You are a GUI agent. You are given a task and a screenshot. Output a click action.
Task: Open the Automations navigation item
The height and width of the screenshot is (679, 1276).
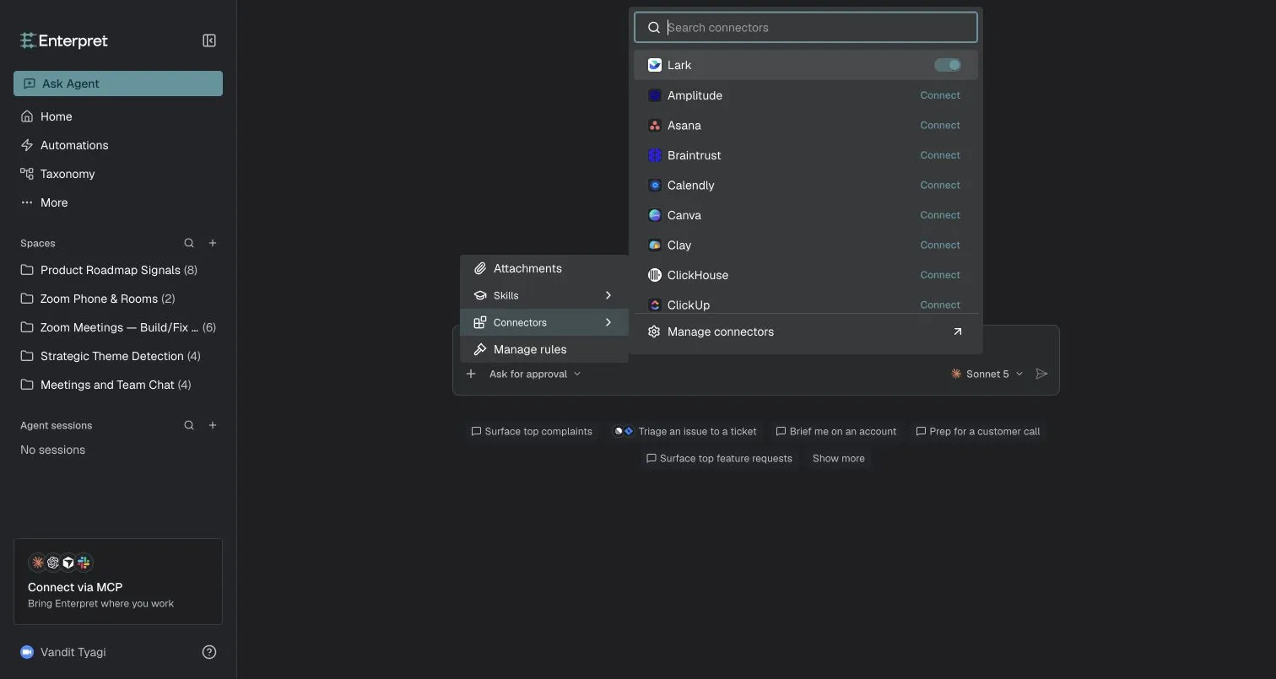tap(118, 145)
